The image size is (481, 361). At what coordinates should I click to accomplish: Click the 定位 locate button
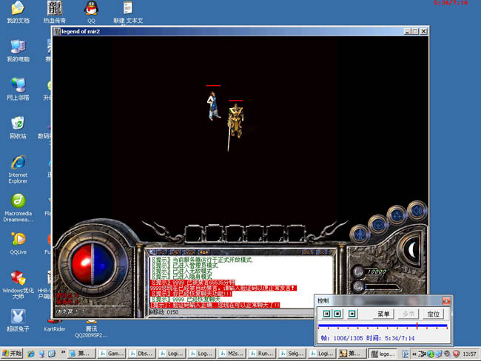[433, 314]
